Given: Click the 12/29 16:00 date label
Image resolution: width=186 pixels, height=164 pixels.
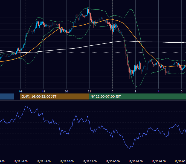Looking at the screenshot, I should [x=21, y=161].
